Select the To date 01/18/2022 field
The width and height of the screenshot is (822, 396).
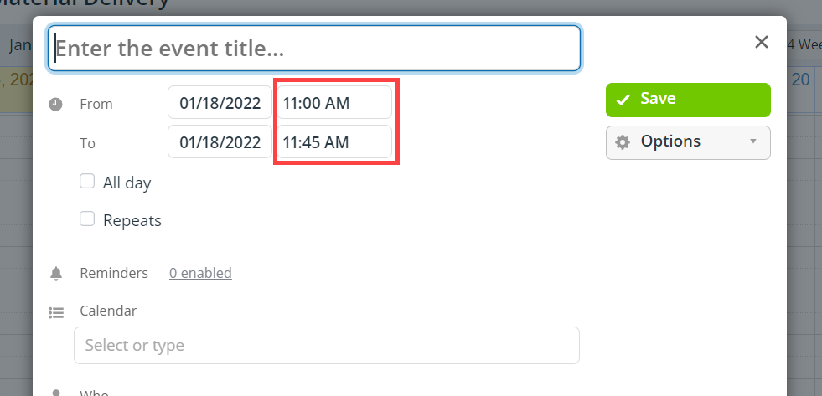coord(220,141)
